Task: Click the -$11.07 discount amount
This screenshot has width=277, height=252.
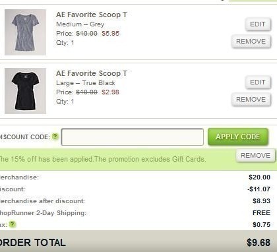Action: pyautogui.click(x=259, y=189)
